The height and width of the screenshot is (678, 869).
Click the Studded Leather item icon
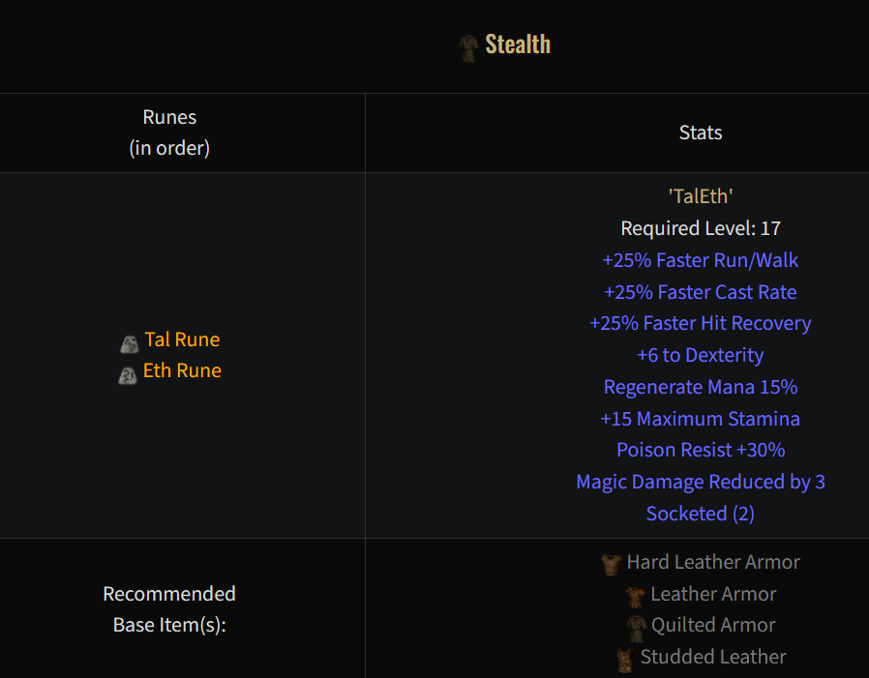(625, 659)
